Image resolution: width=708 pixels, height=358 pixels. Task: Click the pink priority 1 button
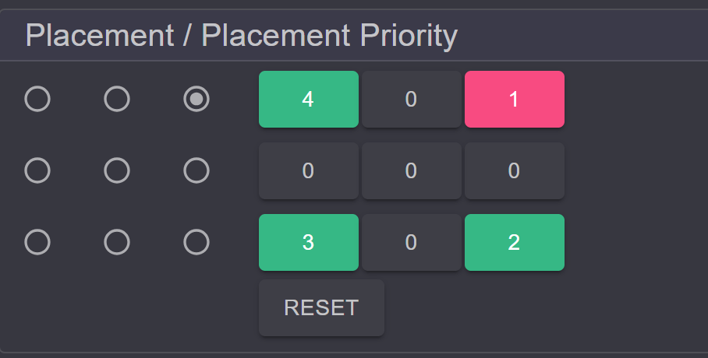click(x=515, y=99)
